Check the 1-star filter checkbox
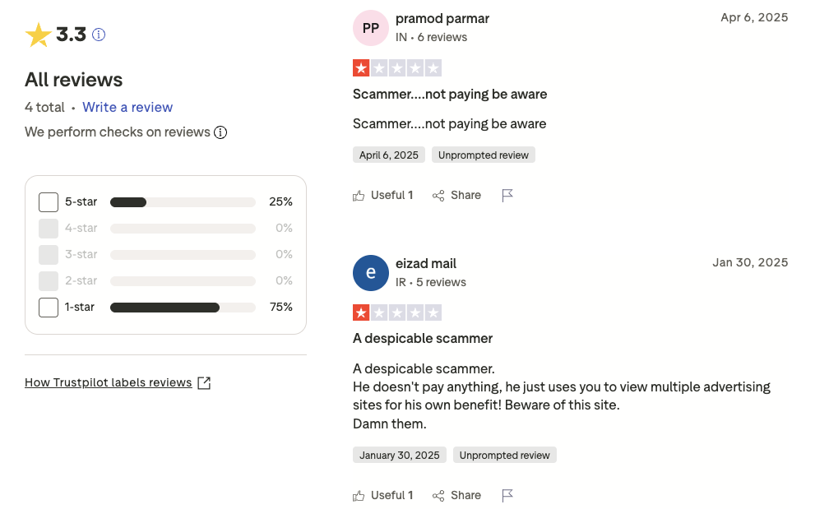 49,308
